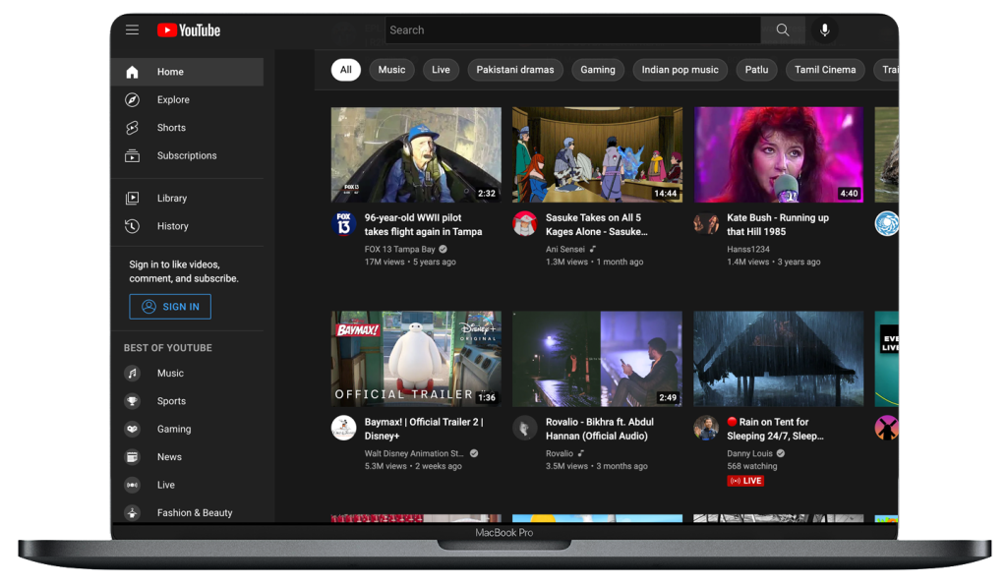Go to Explore in the sidebar

pyautogui.click(x=188, y=99)
